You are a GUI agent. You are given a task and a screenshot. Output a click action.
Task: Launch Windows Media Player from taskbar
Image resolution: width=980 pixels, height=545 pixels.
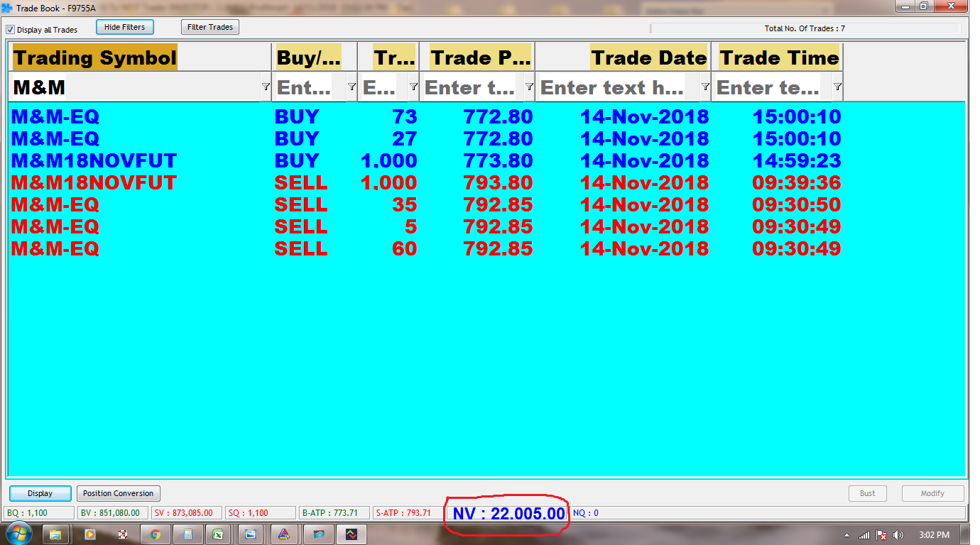tap(90, 534)
